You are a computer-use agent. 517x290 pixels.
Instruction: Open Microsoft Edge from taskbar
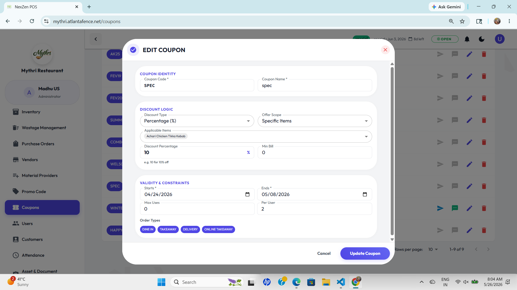[296, 282]
